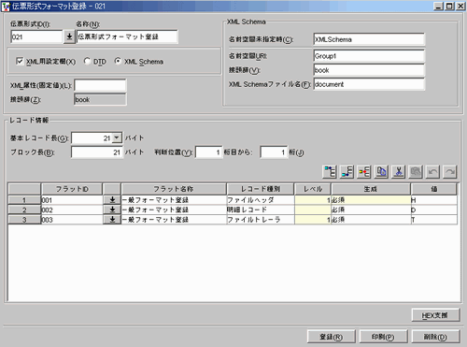Click the 接頭辞(V) field containing book
The width and height of the screenshot is (467, 347).
(369, 70)
